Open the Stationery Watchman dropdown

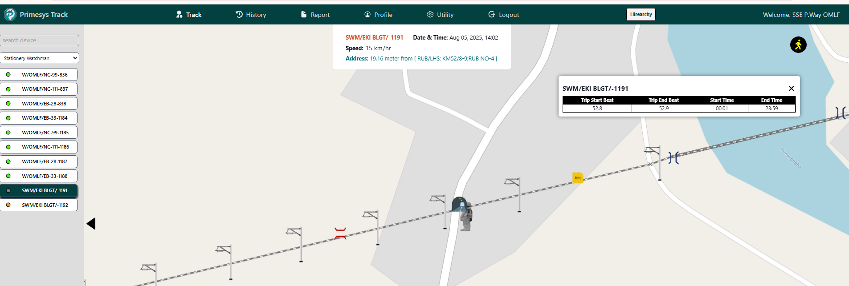pyautogui.click(x=40, y=58)
